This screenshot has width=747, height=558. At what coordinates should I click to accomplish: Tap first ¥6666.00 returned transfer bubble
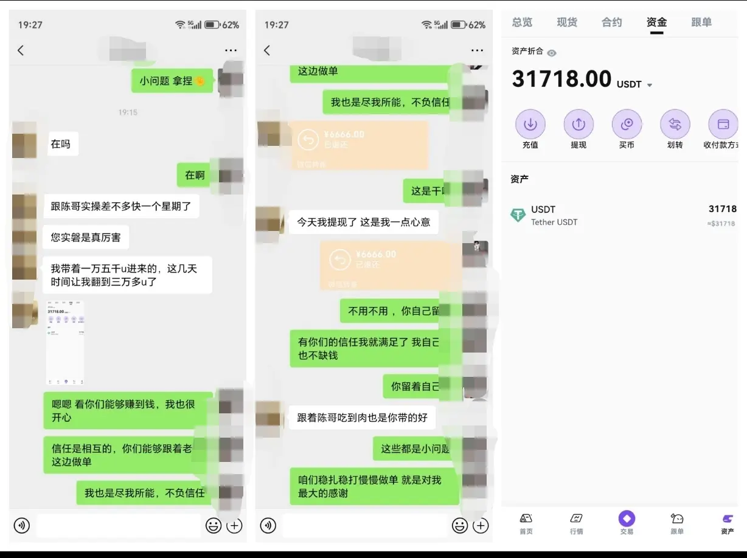359,145
